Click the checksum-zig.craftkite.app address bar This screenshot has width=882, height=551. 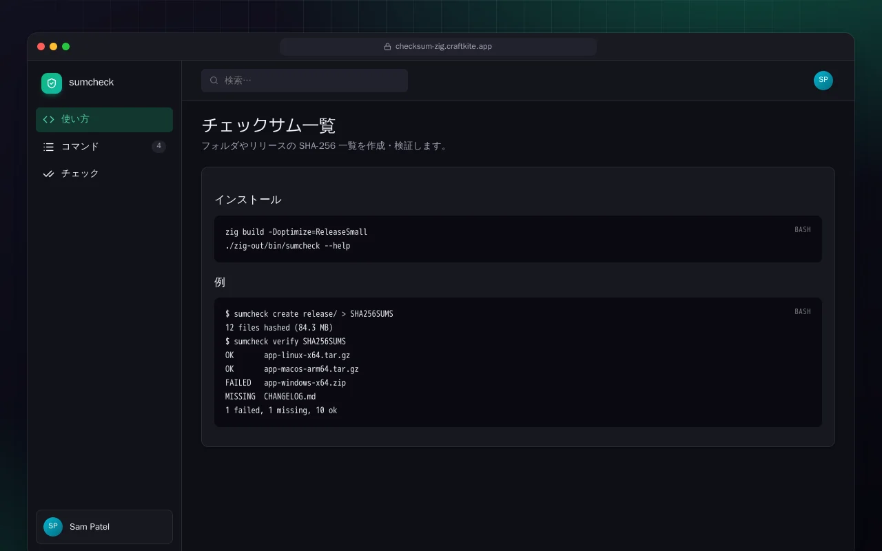click(438, 47)
